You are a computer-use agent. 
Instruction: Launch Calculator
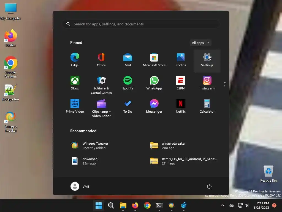click(x=207, y=106)
